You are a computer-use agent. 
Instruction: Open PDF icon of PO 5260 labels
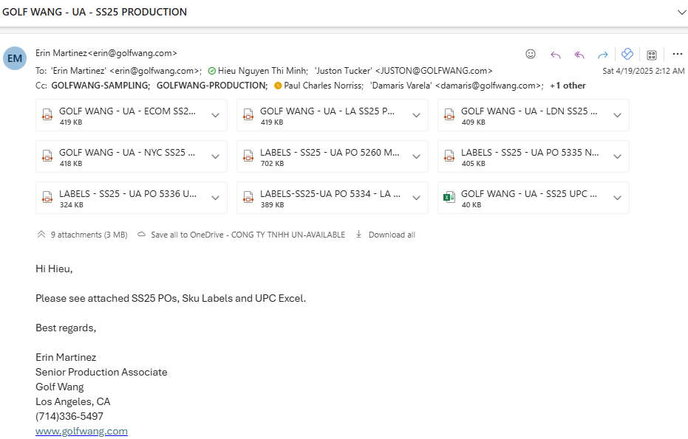(248, 156)
